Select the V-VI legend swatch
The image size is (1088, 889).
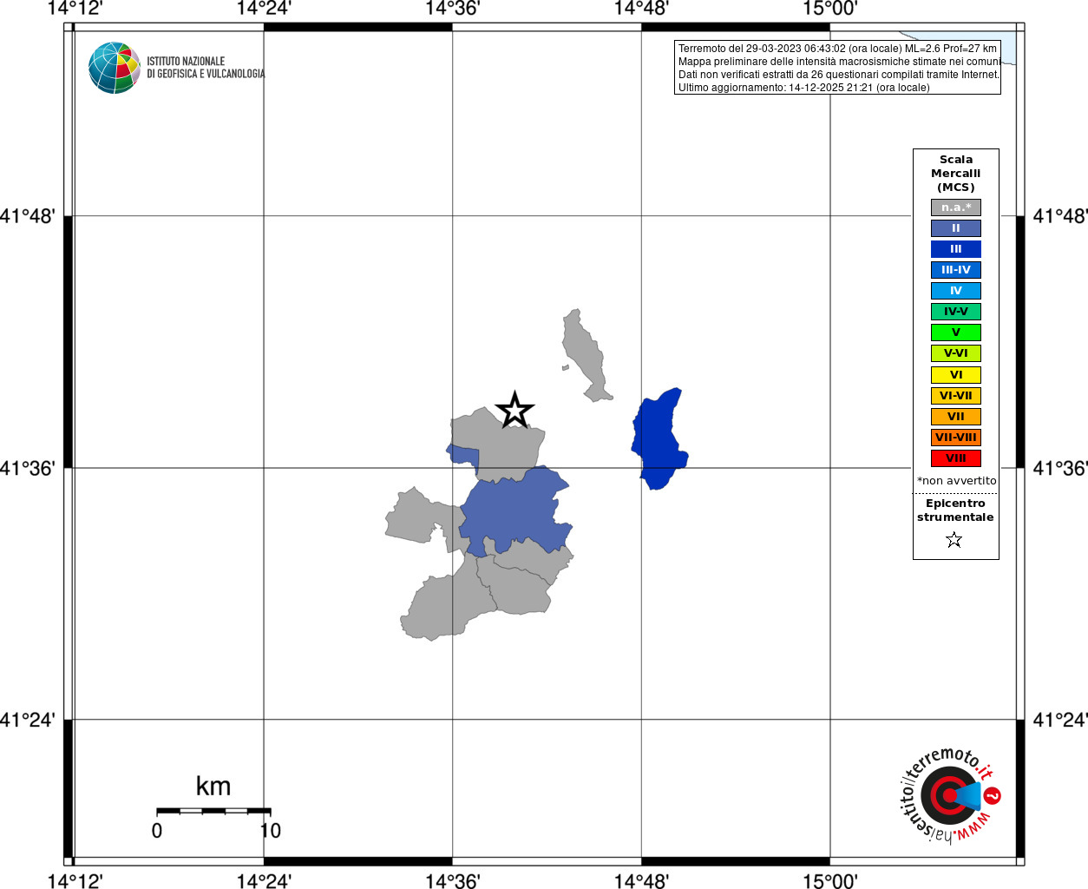click(x=956, y=353)
